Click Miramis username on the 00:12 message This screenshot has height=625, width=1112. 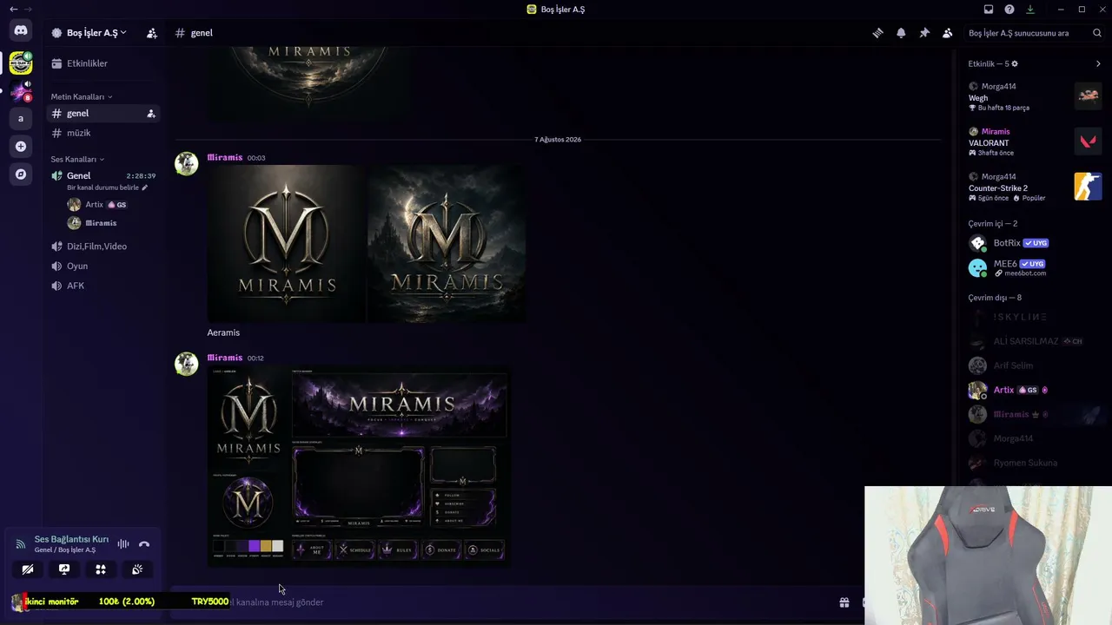224,358
